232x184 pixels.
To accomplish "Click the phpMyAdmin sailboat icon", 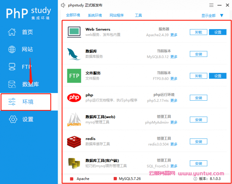I will [x=74, y=120].
